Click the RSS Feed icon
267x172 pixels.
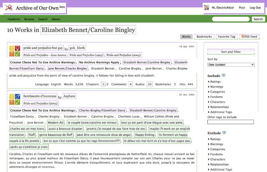(x=243, y=36)
